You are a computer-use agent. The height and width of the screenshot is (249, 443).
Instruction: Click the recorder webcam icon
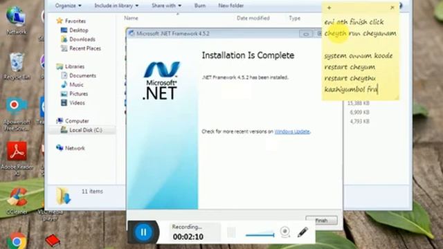tap(285, 232)
